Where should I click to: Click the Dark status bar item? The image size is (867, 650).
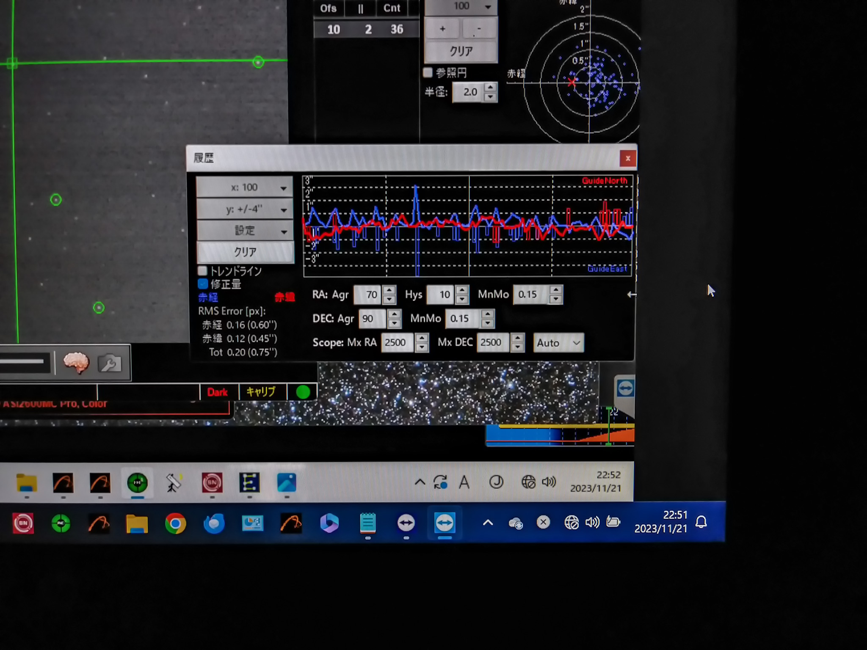[218, 392]
